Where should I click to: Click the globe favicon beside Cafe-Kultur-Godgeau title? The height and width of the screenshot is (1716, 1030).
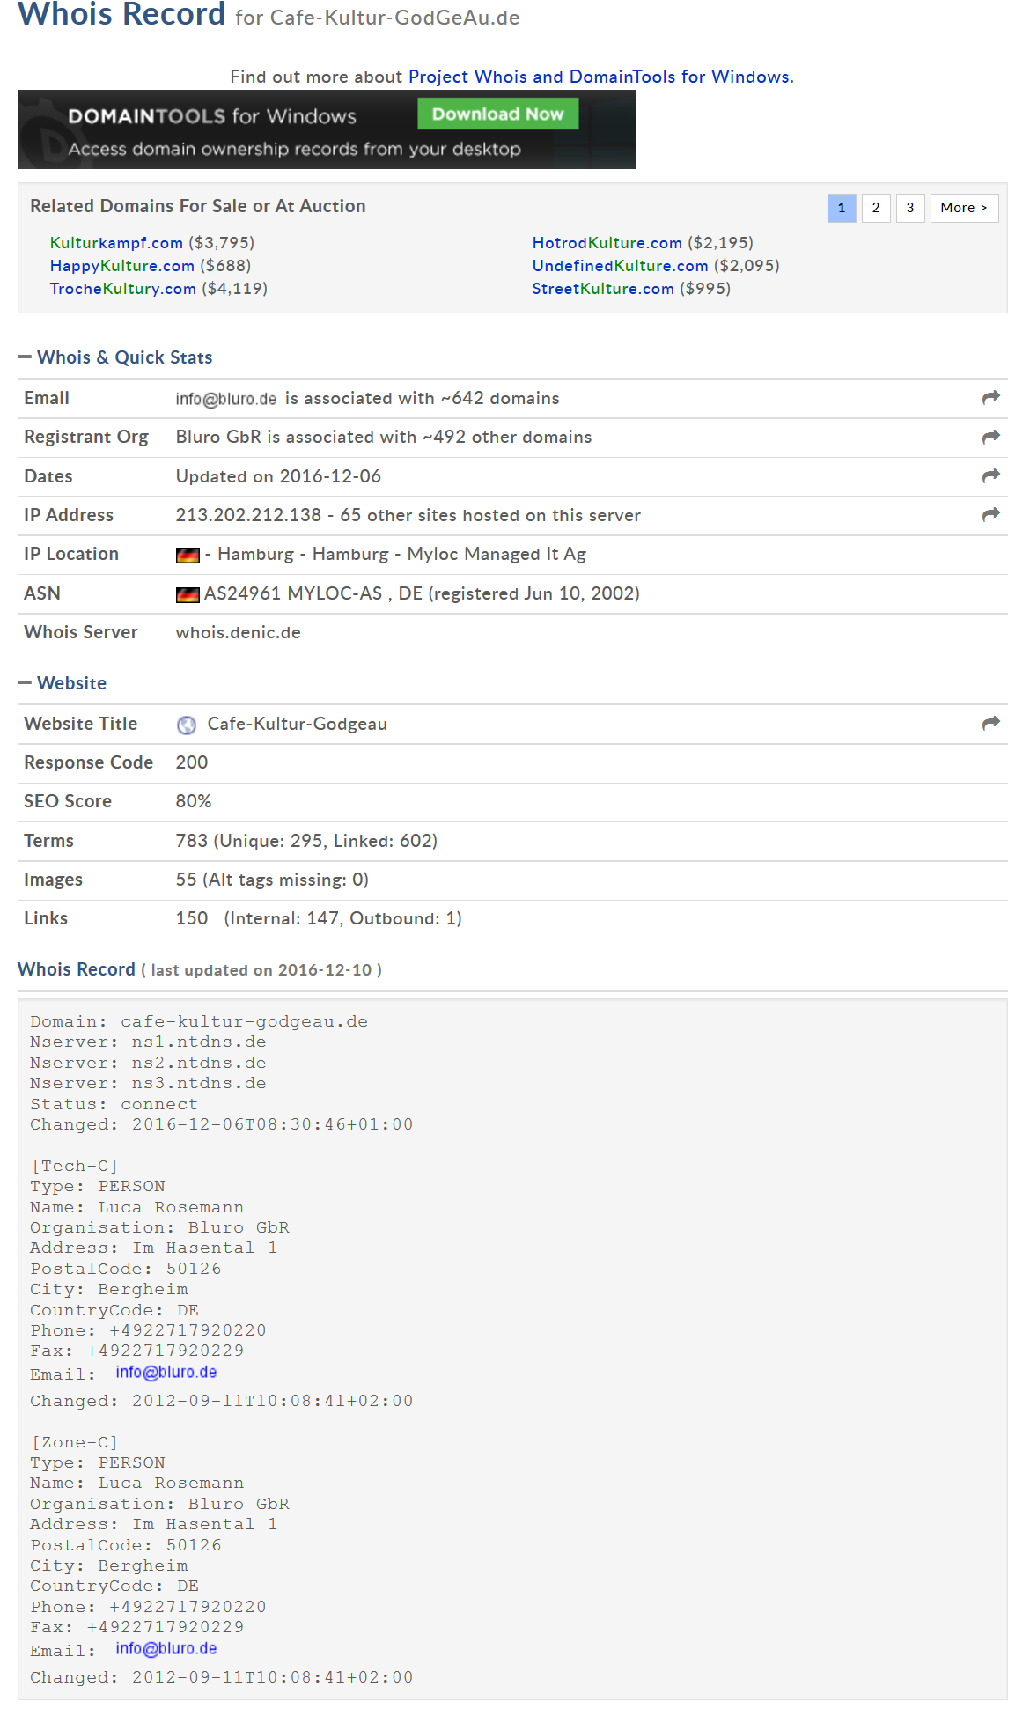point(187,725)
